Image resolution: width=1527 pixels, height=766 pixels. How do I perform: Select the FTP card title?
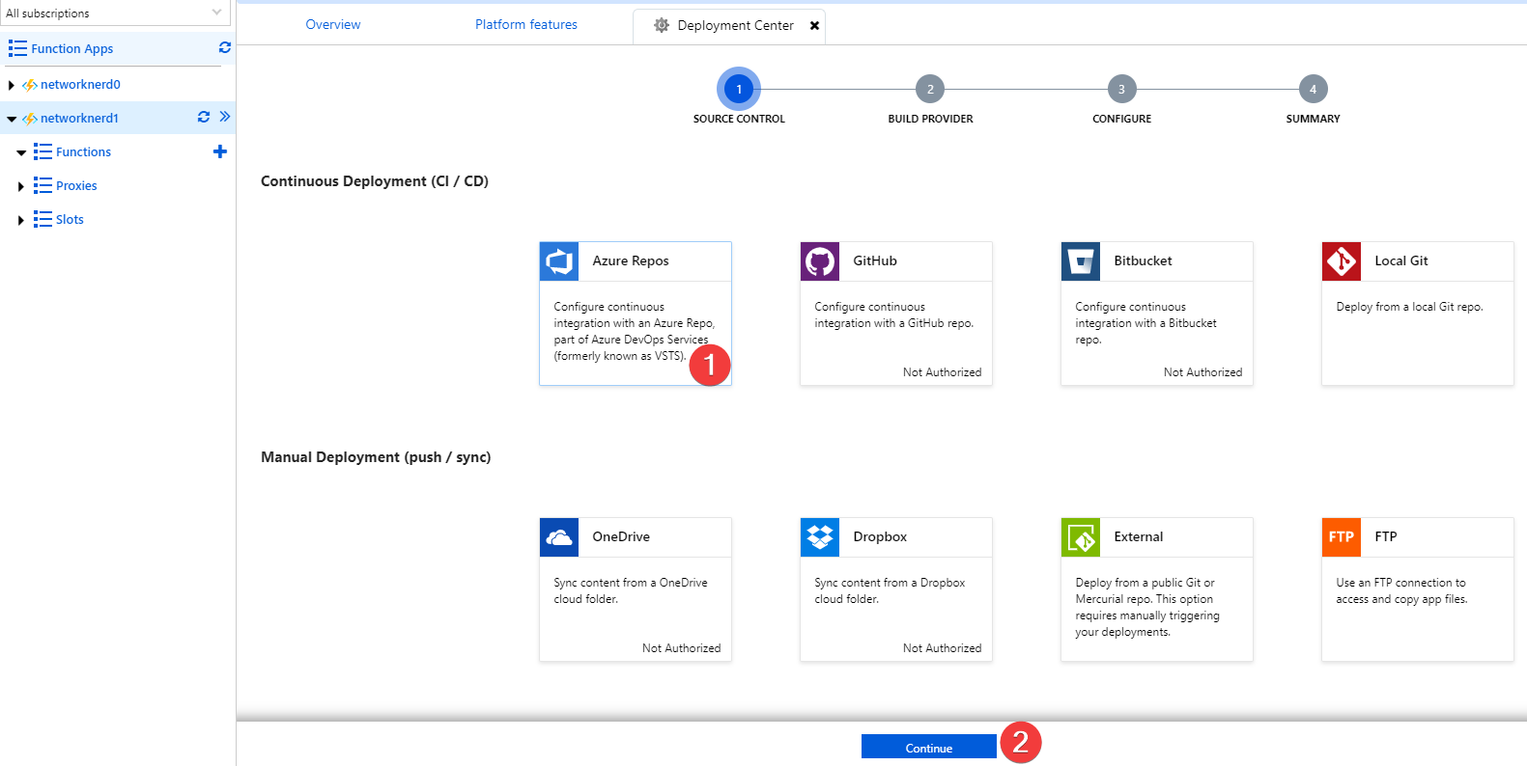[x=1386, y=537]
